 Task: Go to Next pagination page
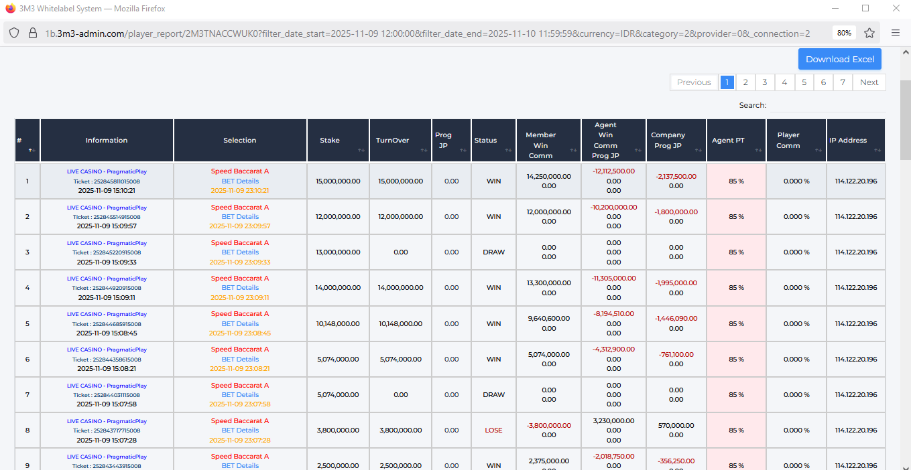[x=869, y=82]
